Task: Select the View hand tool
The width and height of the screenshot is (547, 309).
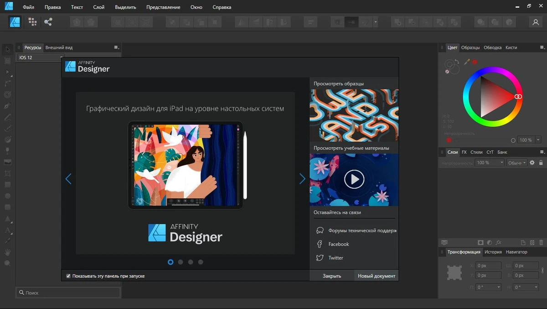Action: (x=7, y=252)
